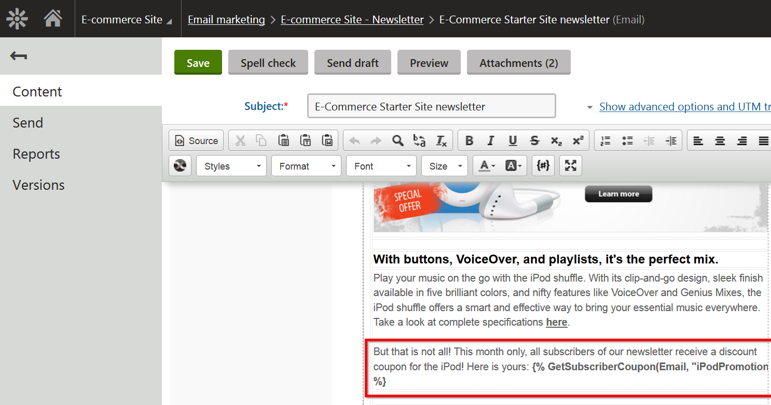The width and height of the screenshot is (771, 405).
Task: Go to the home dashboard icon
Action: 53,19
